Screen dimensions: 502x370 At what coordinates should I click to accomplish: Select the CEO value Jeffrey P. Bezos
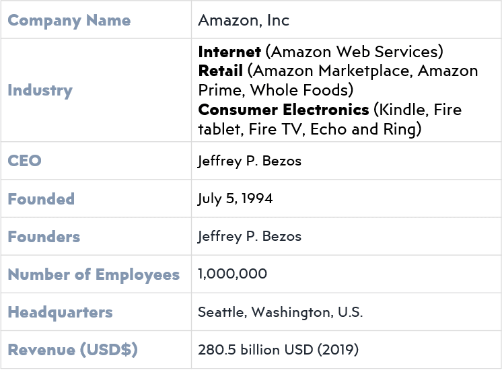point(250,161)
